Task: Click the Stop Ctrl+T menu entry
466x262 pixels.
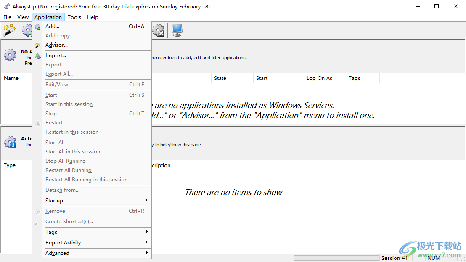Action: 92,114
